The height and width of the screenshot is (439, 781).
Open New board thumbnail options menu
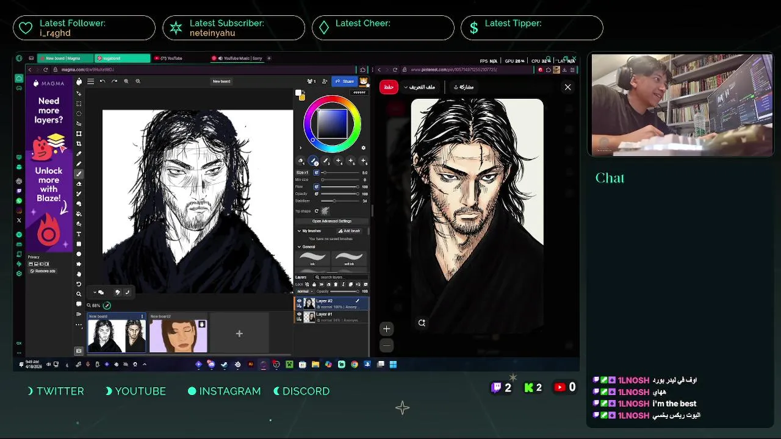click(142, 316)
